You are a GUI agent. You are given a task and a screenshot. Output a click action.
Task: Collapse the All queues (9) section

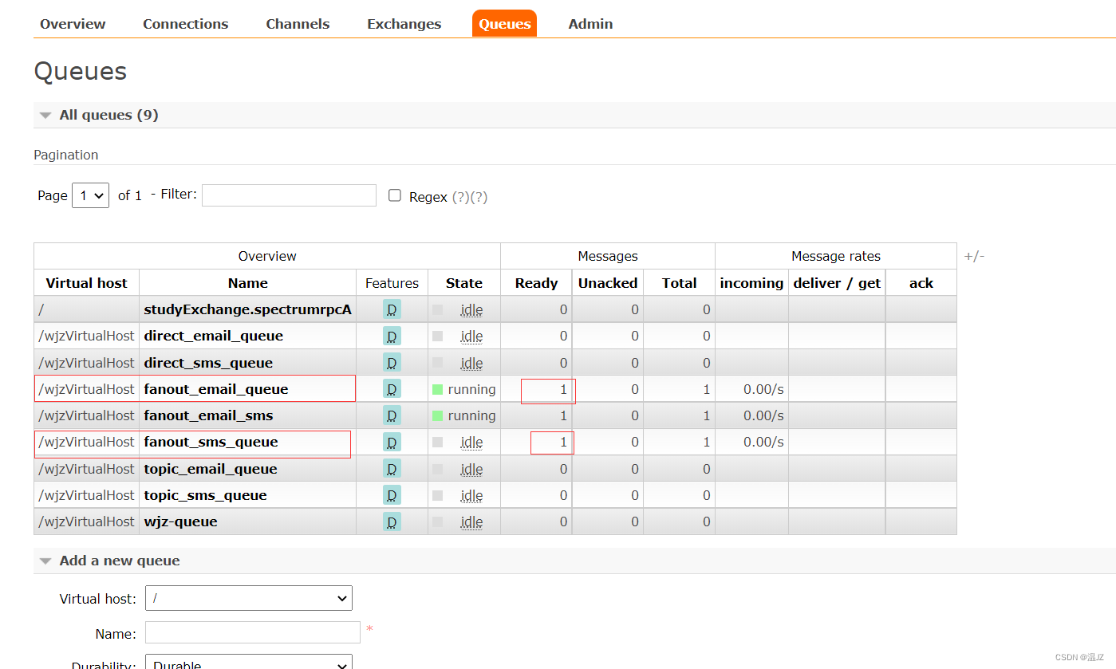(108, 115)
